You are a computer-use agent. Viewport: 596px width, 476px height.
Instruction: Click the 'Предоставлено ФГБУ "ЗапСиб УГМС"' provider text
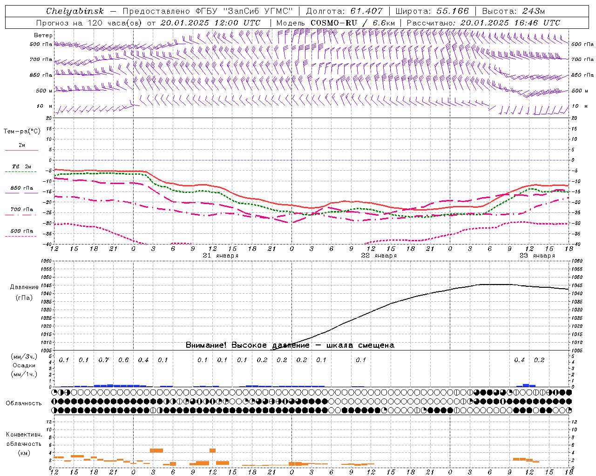tap(208, 11)
